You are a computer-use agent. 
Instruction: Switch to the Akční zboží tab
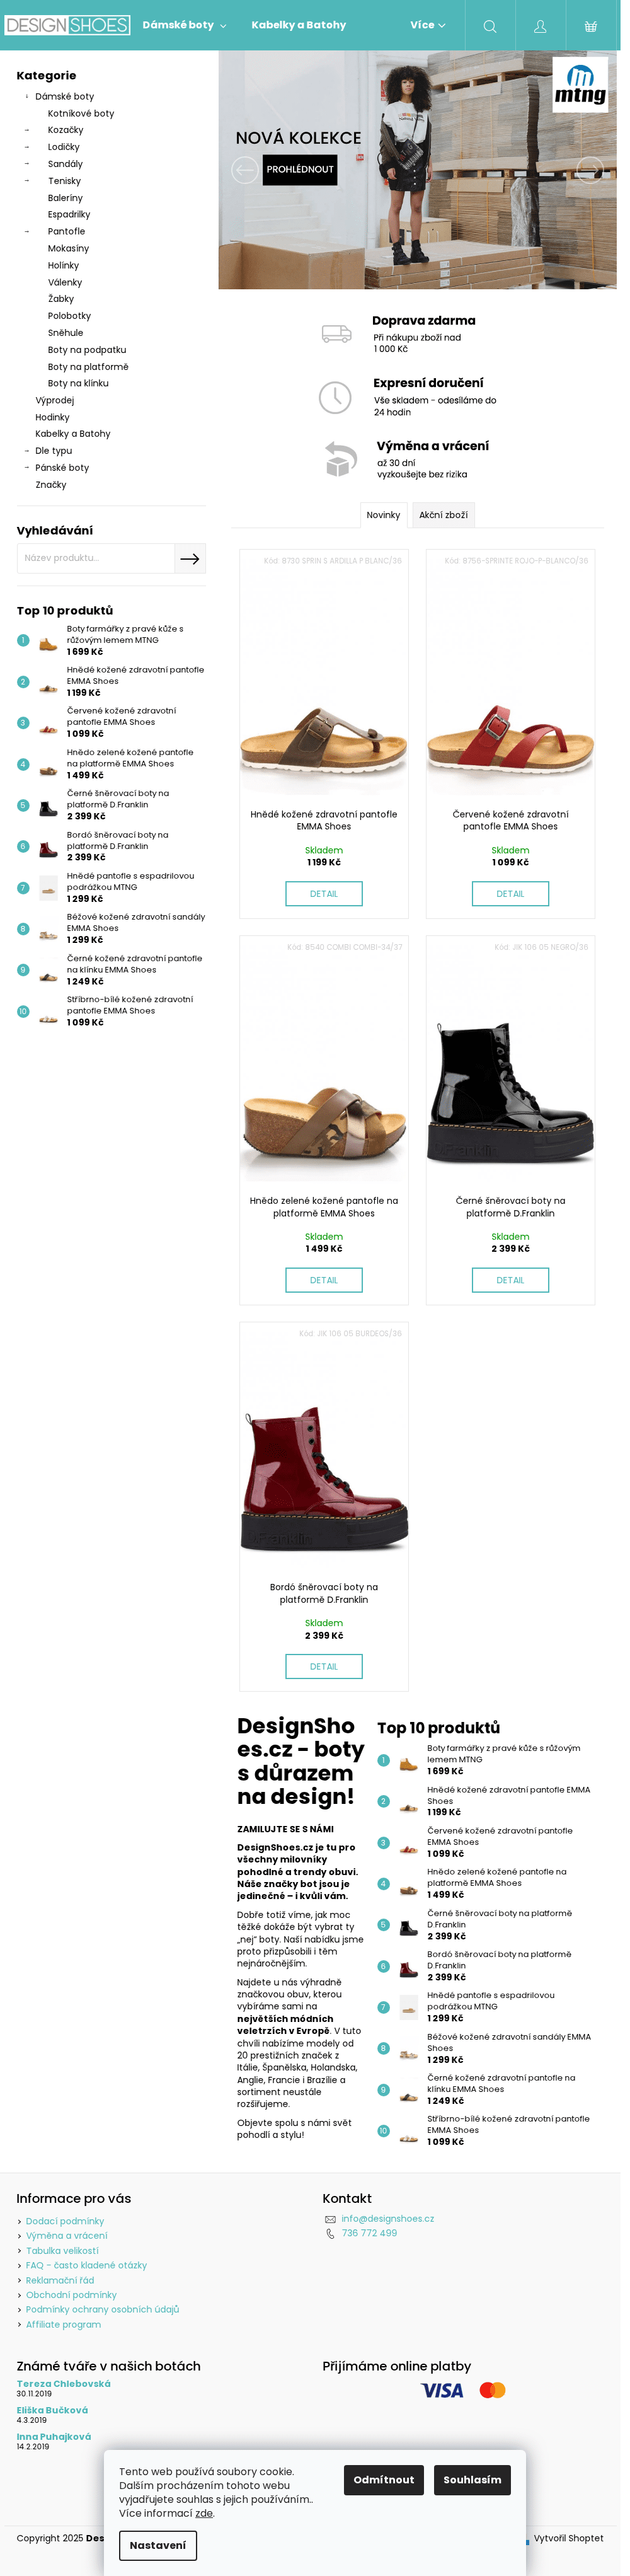point(443,515)
